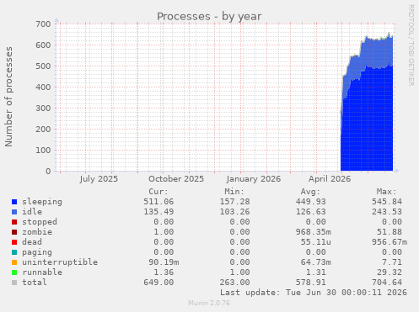Click uninterruptible current value 90.19m
Viewport: 419px width, 312px height.
[164, 262]
